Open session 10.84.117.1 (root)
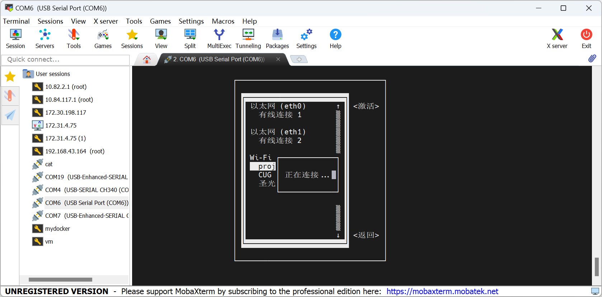 point(63,100)
